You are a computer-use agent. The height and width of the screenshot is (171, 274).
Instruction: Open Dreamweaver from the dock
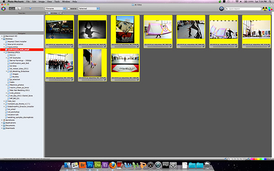(98, 165)
